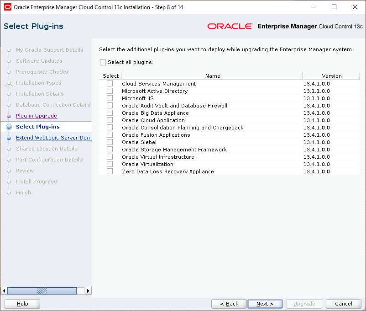Click the My Oracle Support Details step
The image size is (366, 311).
49,50
